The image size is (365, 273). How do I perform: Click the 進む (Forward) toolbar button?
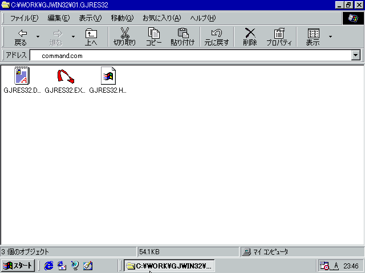(x=56, y=37)
